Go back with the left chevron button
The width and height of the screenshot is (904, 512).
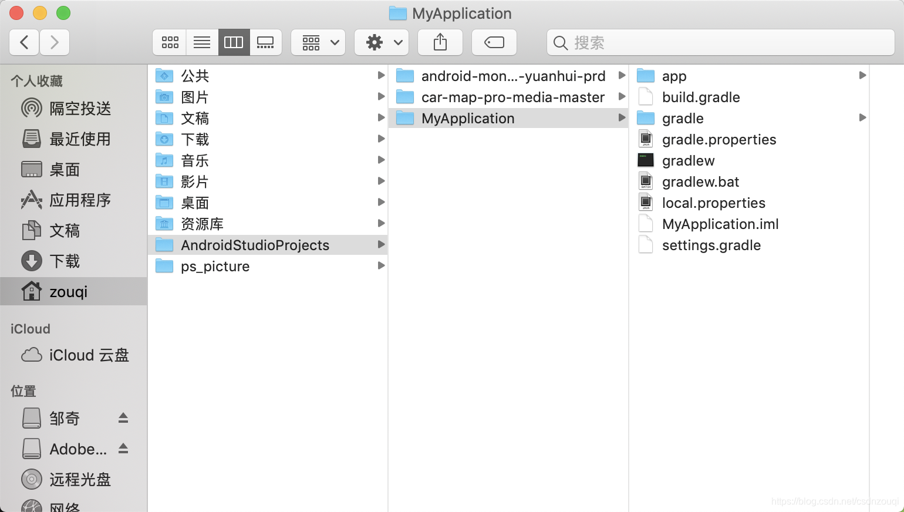(x=25, y=42)
